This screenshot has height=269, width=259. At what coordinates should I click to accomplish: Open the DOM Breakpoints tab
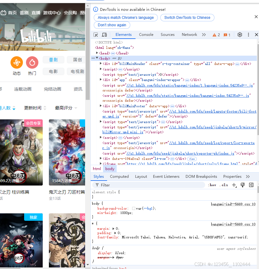coord(201,177)
